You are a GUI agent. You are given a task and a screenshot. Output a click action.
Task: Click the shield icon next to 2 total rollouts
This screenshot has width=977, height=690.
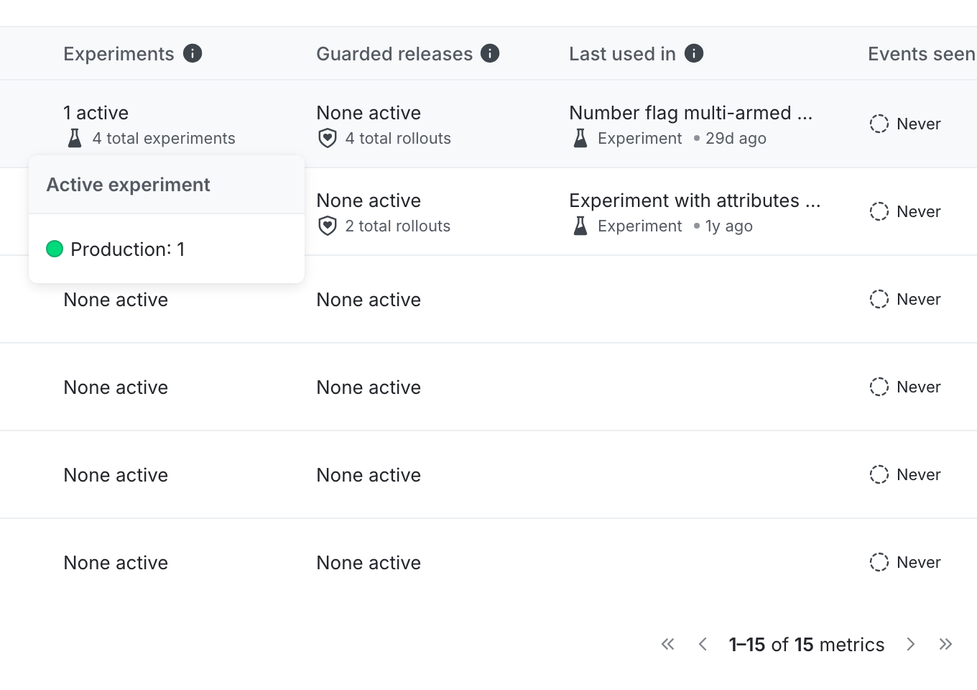click(x=327, y=226)
